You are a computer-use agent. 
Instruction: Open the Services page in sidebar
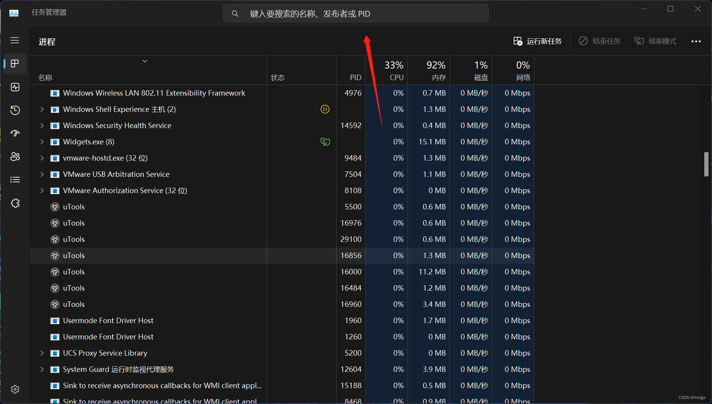[x=15, y=203]
